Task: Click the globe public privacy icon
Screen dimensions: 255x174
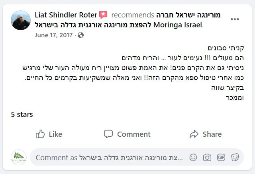Action: tap(81, 35)
